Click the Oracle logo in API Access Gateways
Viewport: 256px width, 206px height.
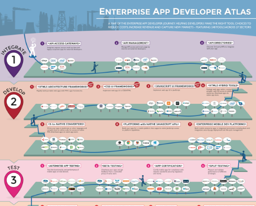[x=44, y=68]
